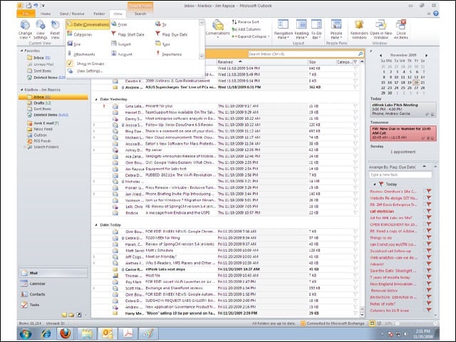Open the File tab

point(26,14)
